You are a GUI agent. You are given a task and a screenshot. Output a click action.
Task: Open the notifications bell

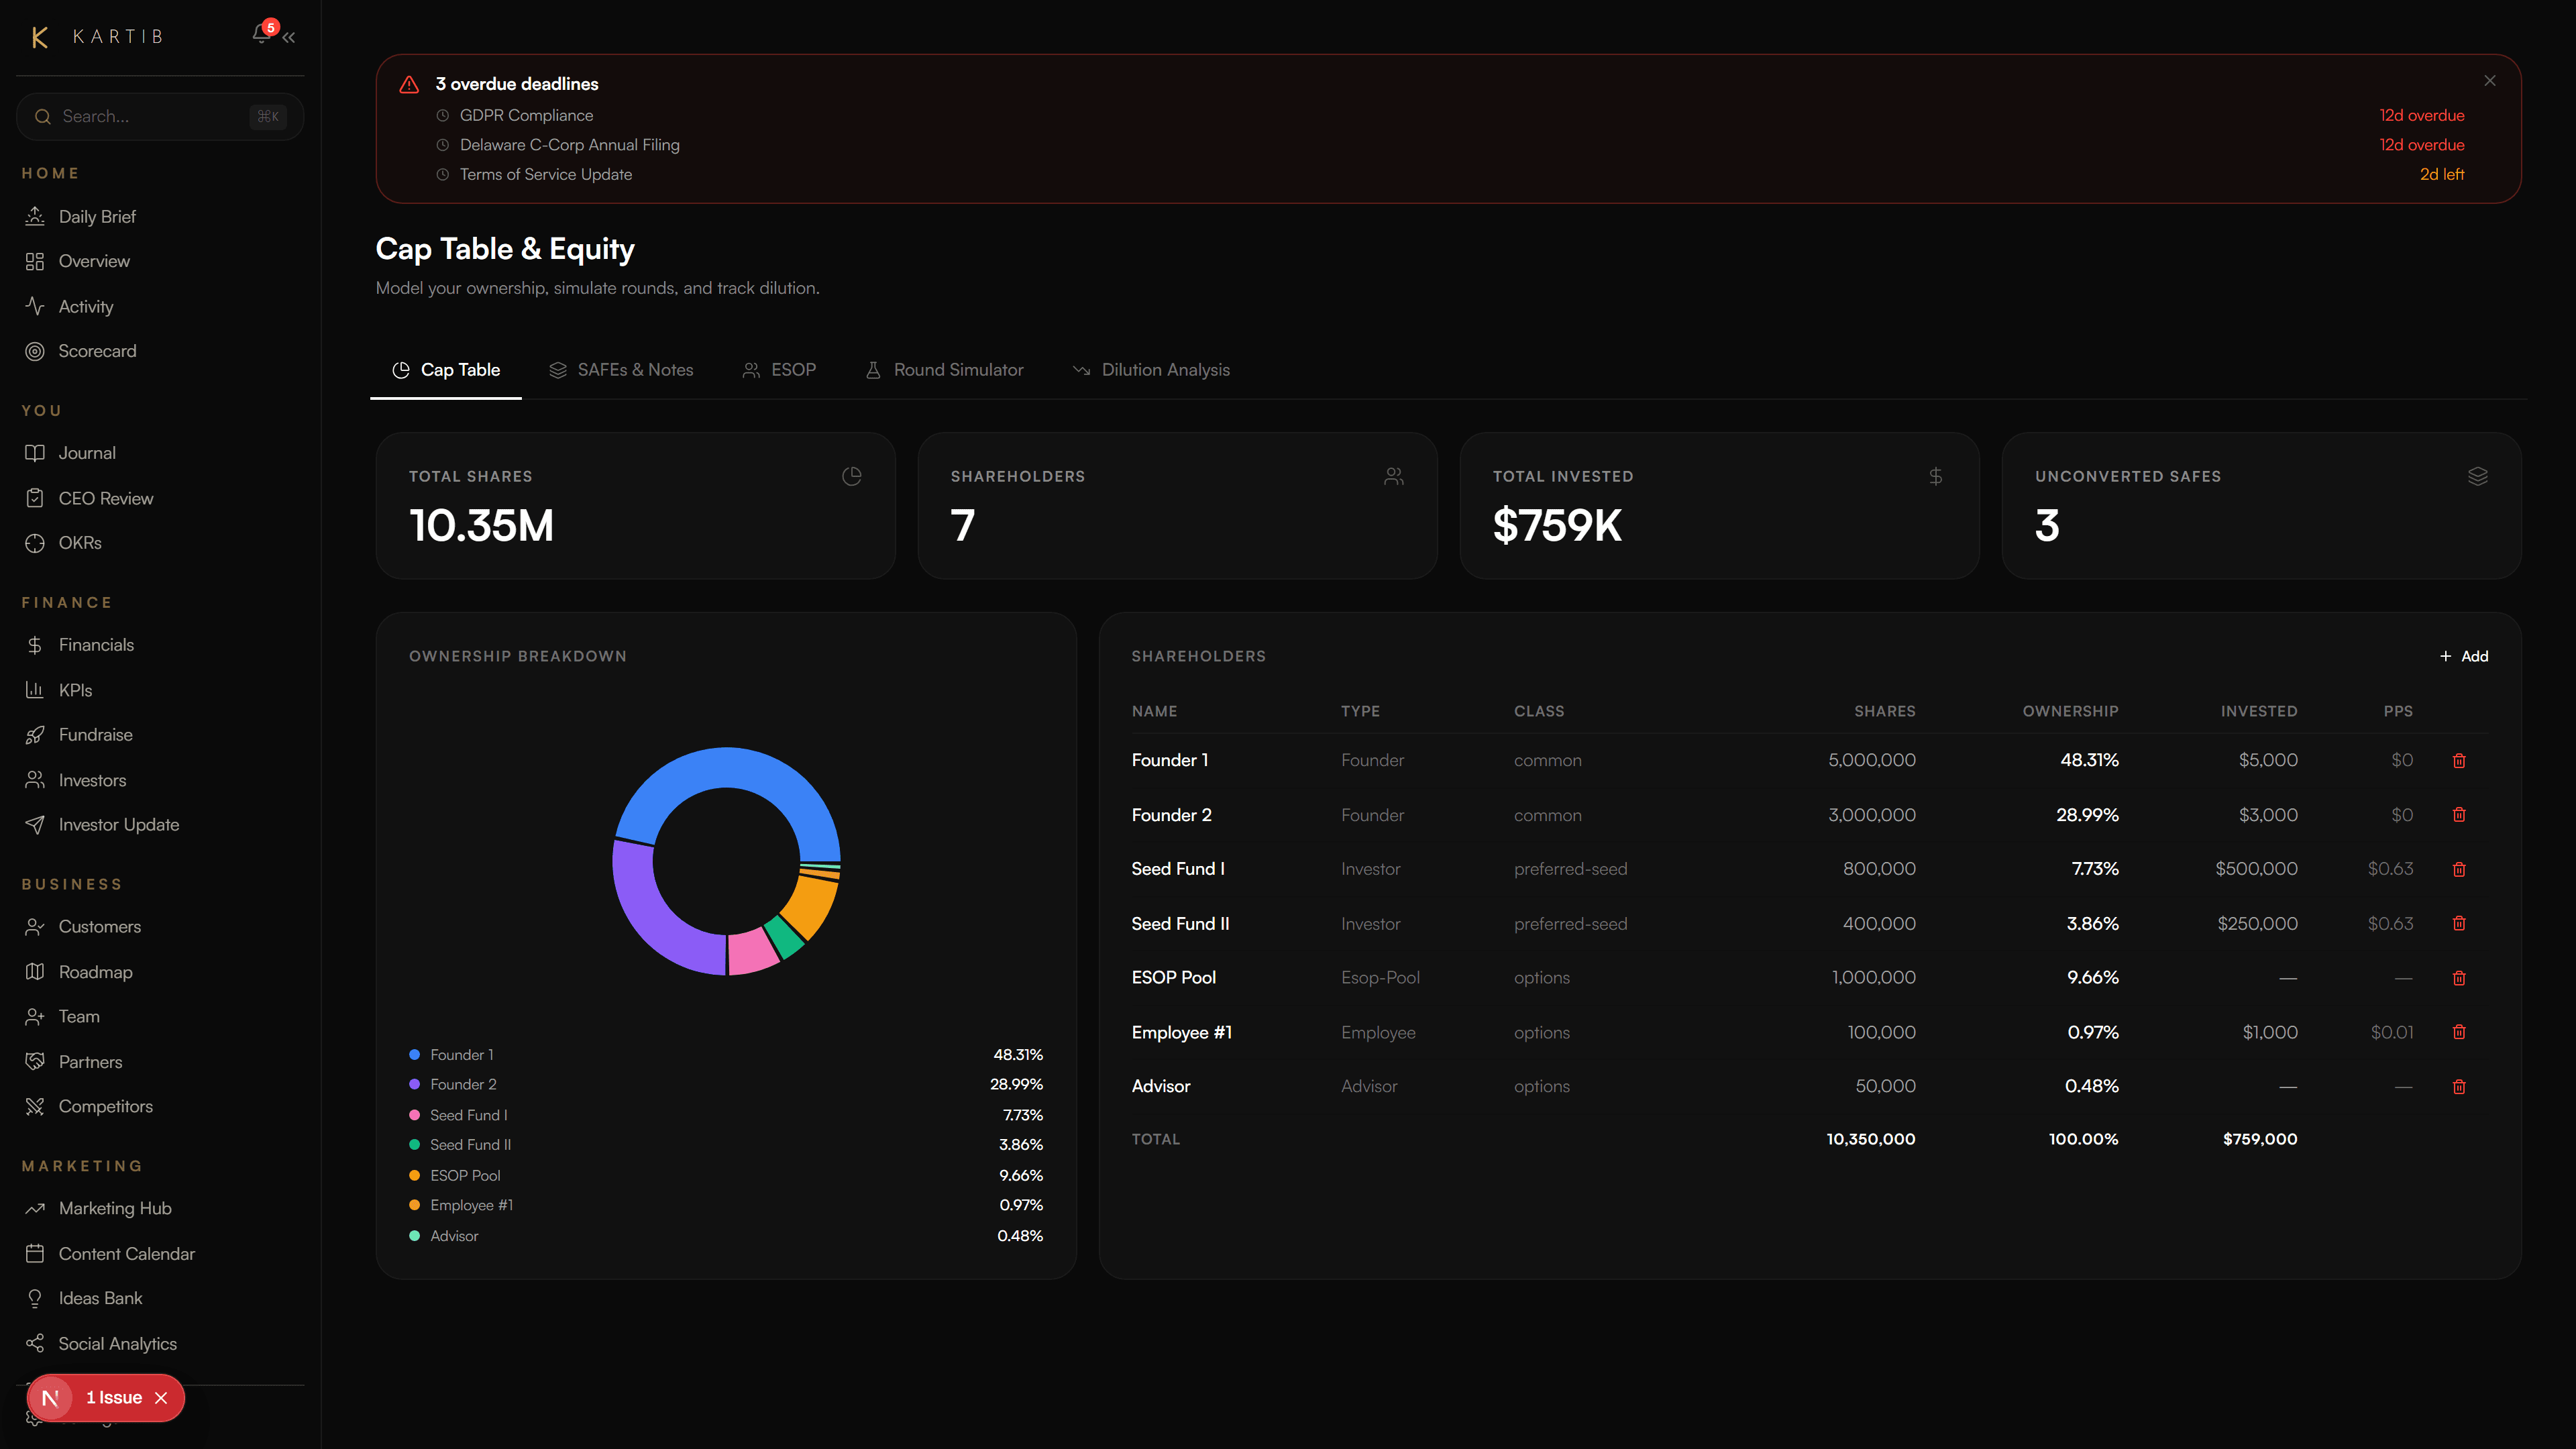coord(261,35)
